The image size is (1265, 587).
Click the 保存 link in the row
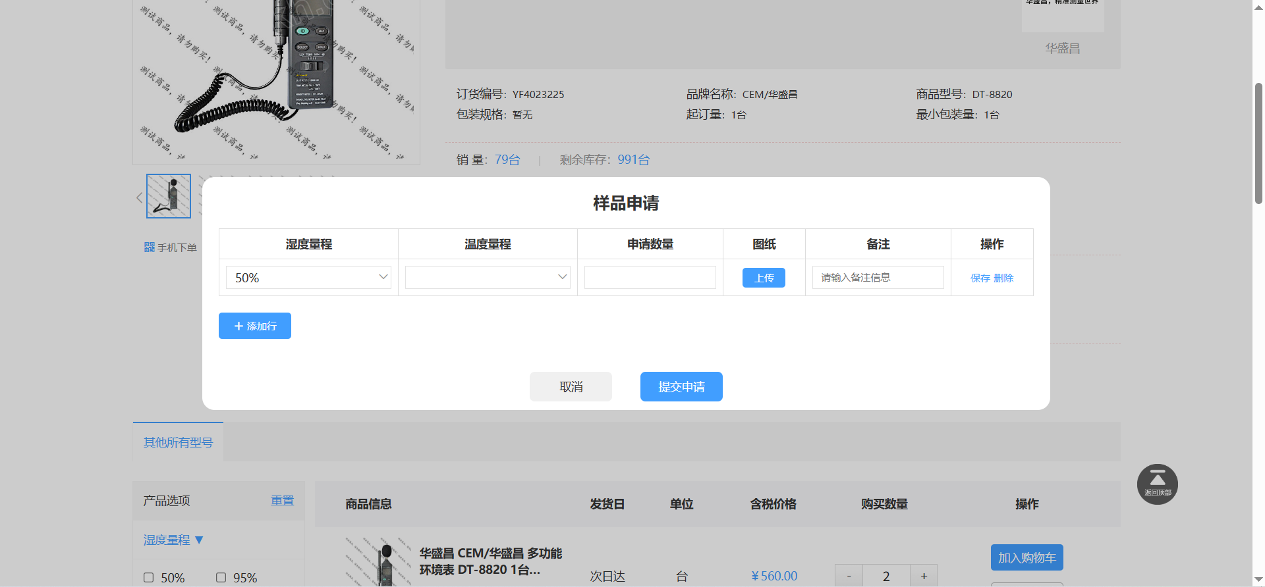click(980, 278)
